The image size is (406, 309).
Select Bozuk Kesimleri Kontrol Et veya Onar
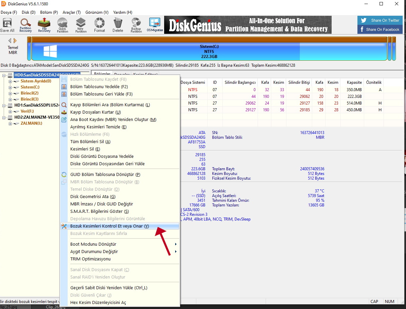[120, 226]
